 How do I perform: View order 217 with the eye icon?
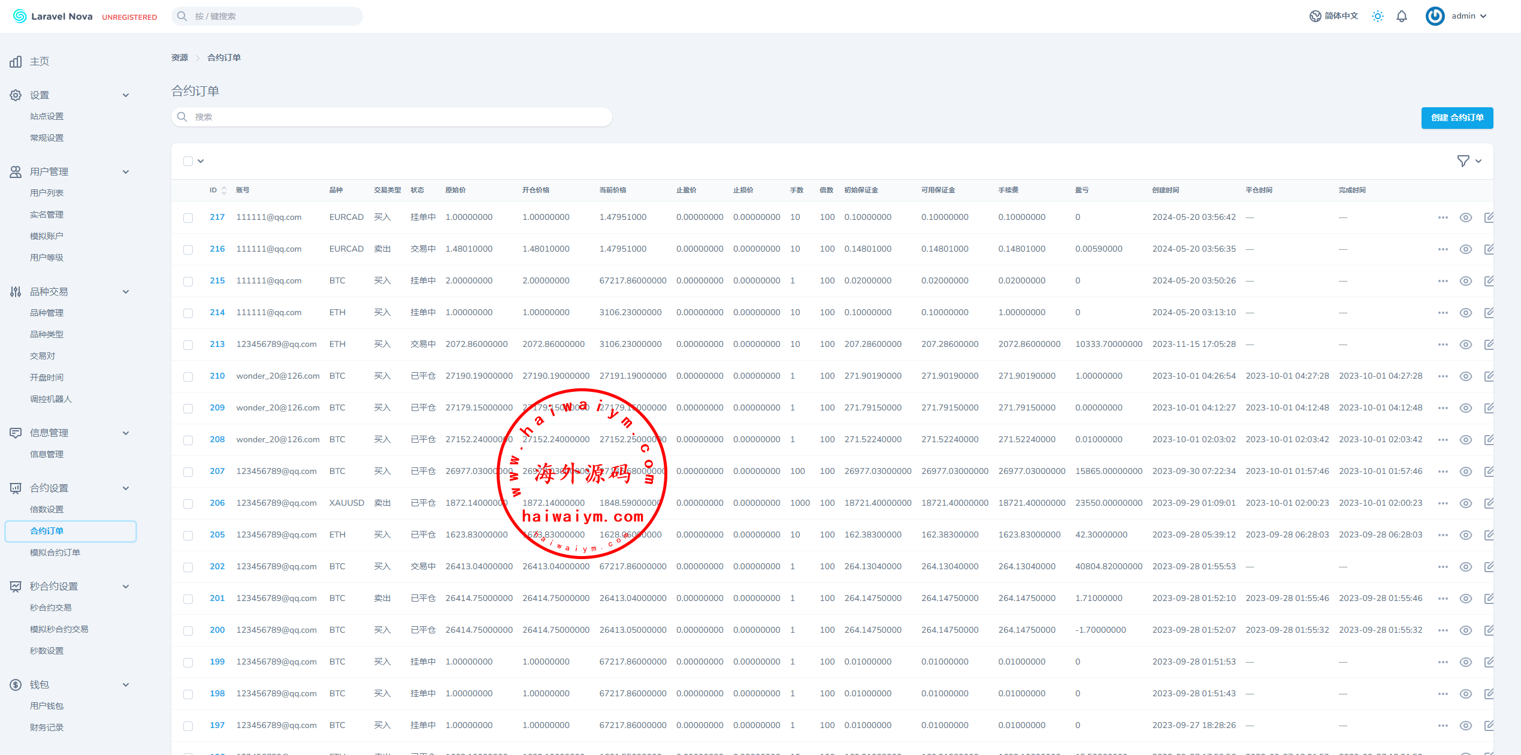pyautogui.click(x=1465, y=218)
